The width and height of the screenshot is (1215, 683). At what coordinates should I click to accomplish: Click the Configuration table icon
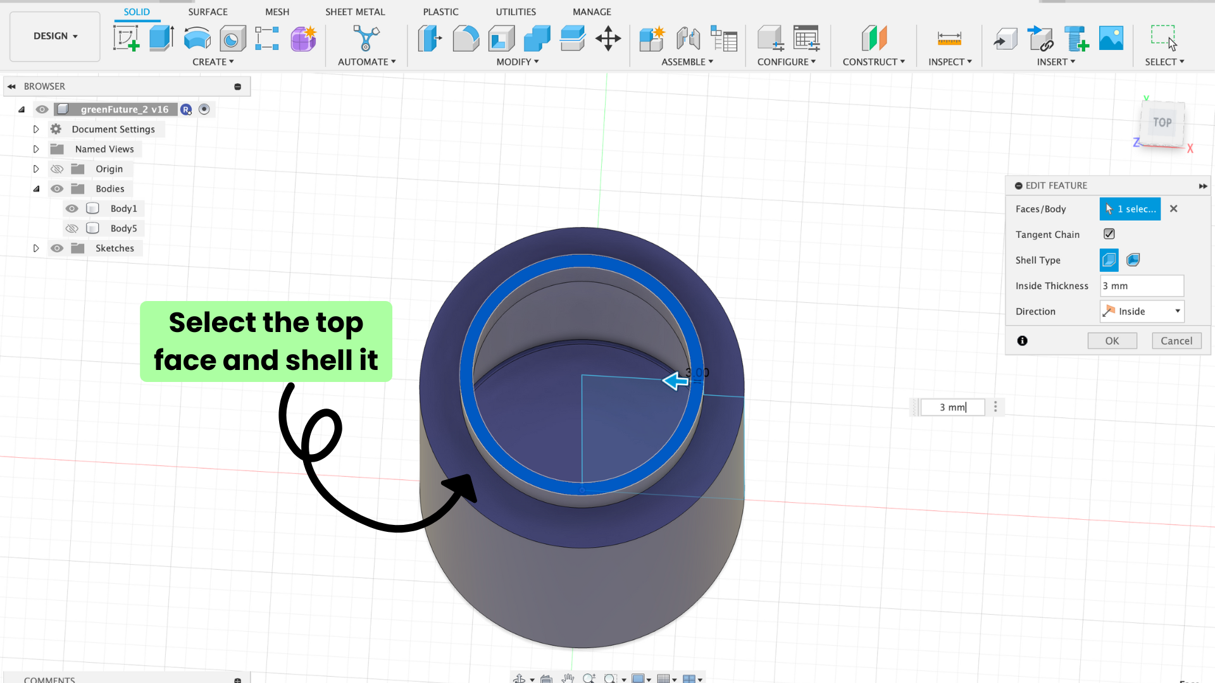pyautogui.click(x=807, y=39)
